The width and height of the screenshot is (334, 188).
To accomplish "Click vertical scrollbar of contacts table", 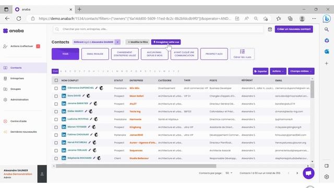I will [312, 89].
